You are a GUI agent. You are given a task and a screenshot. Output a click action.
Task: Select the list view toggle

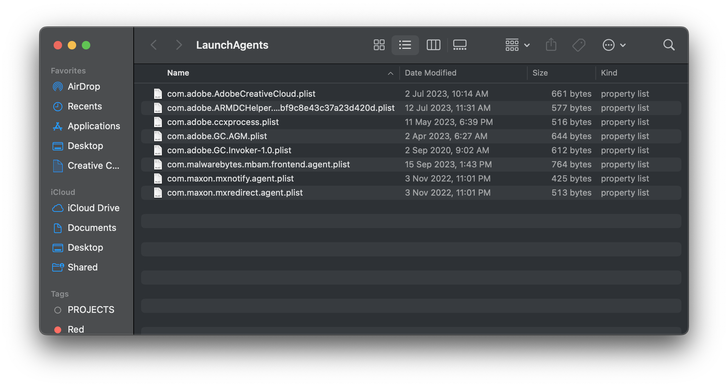tap(405, 45)
